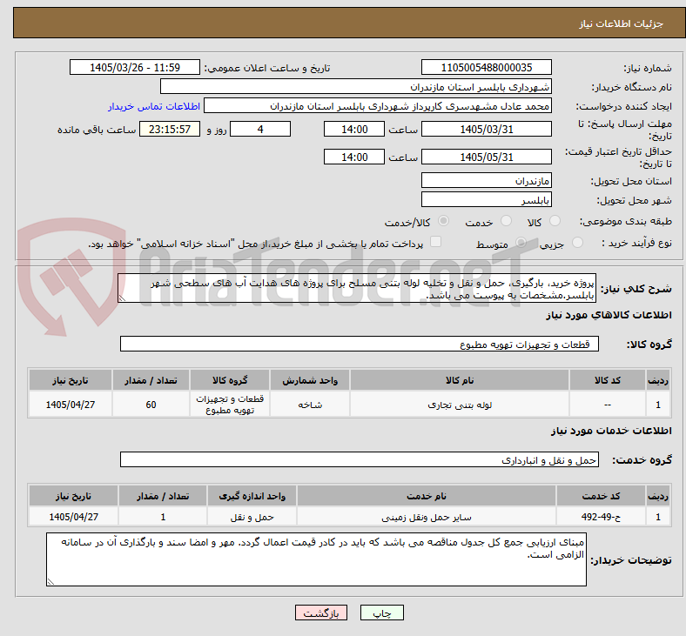Viewport: 686px width, 636px height.
Task: Click the کد خدمت column header
Action: point(602,496)
